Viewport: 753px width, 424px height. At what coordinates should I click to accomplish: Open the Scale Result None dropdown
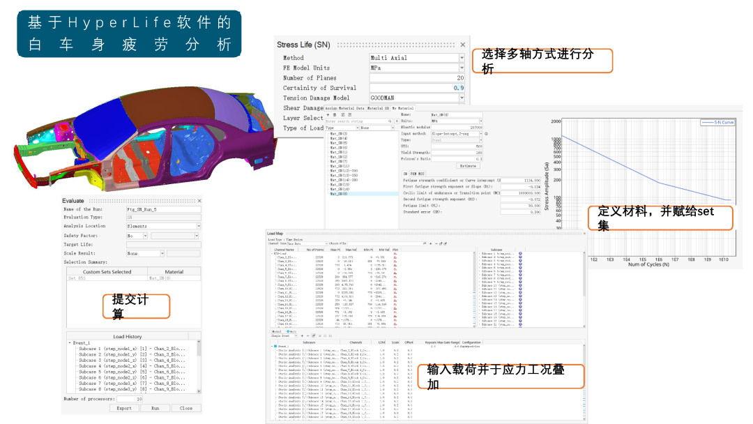click(x=146, y=253)
